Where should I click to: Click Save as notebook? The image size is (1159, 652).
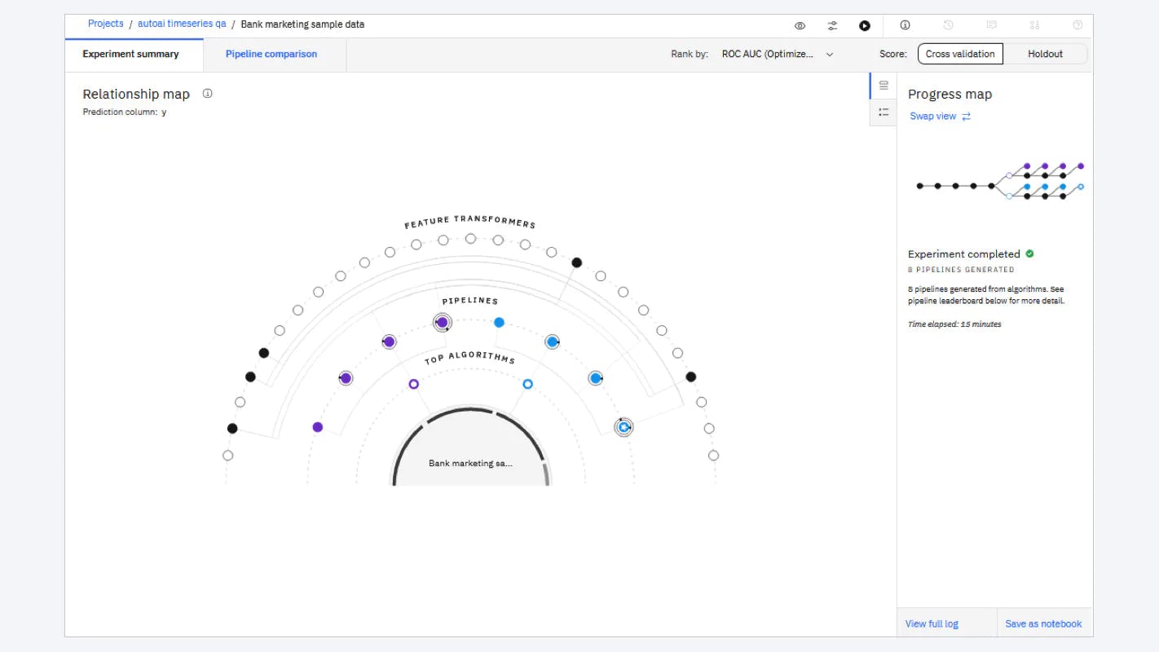[1043, 623]
